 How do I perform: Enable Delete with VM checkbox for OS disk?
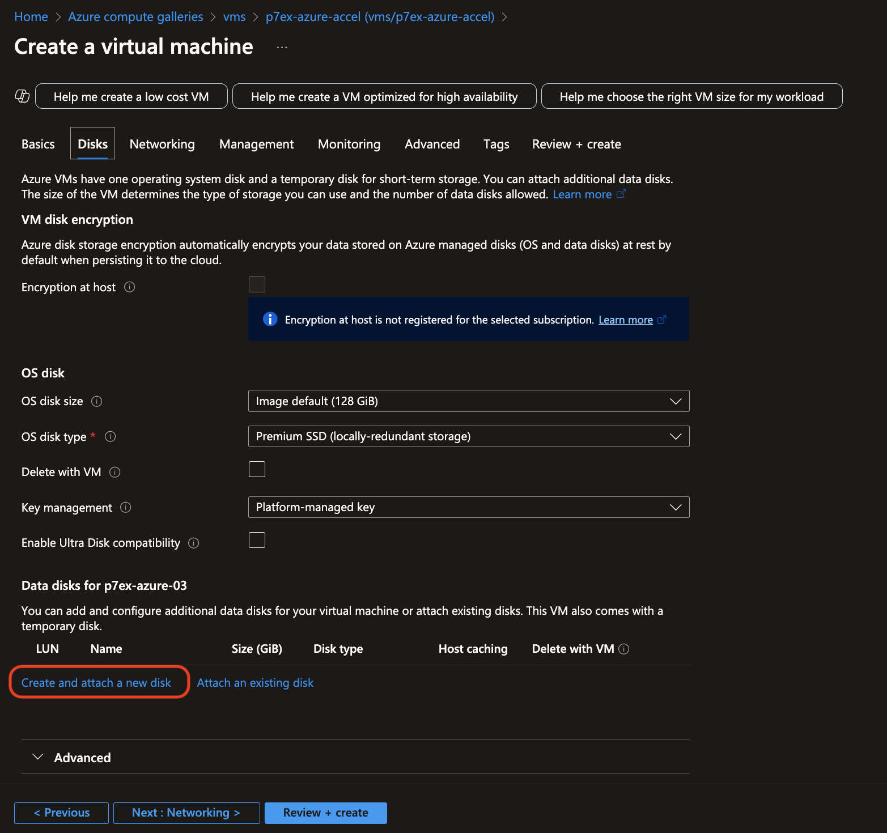tap(257, 470)
